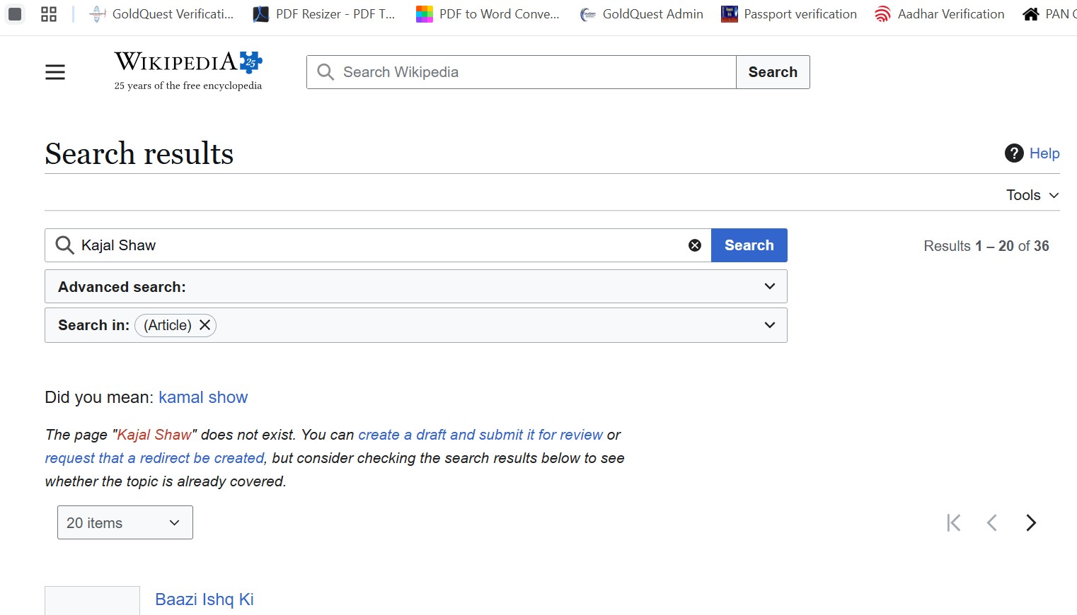This screenshot has height=615, width=1077.
Task: Open the Tools dropdown menu
Action: tap(1032, 195)
